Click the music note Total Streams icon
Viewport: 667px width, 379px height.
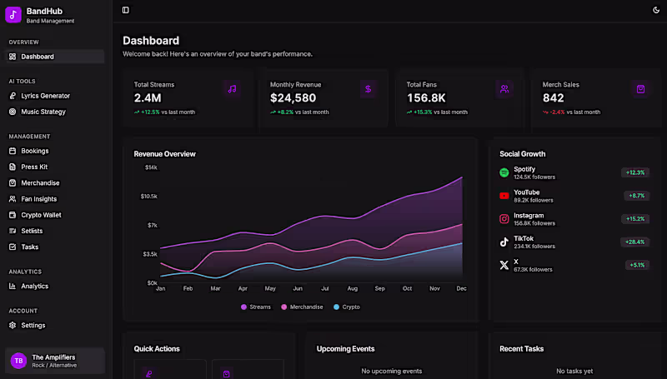tap(232, 89)
